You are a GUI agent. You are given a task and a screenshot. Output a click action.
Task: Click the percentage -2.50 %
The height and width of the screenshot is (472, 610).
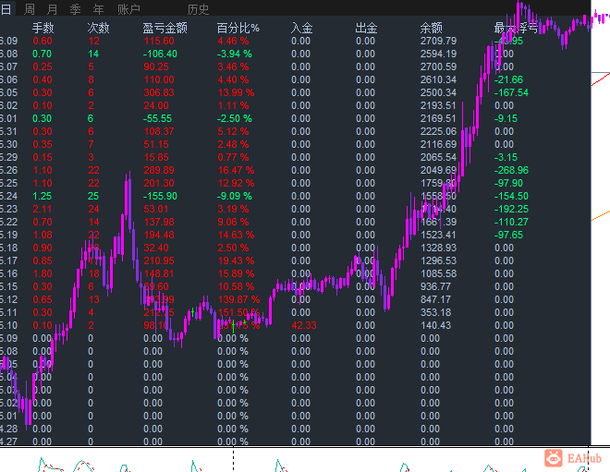234,118
